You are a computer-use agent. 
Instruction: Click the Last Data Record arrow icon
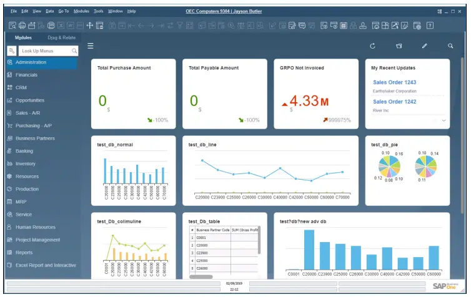(161, 26)
